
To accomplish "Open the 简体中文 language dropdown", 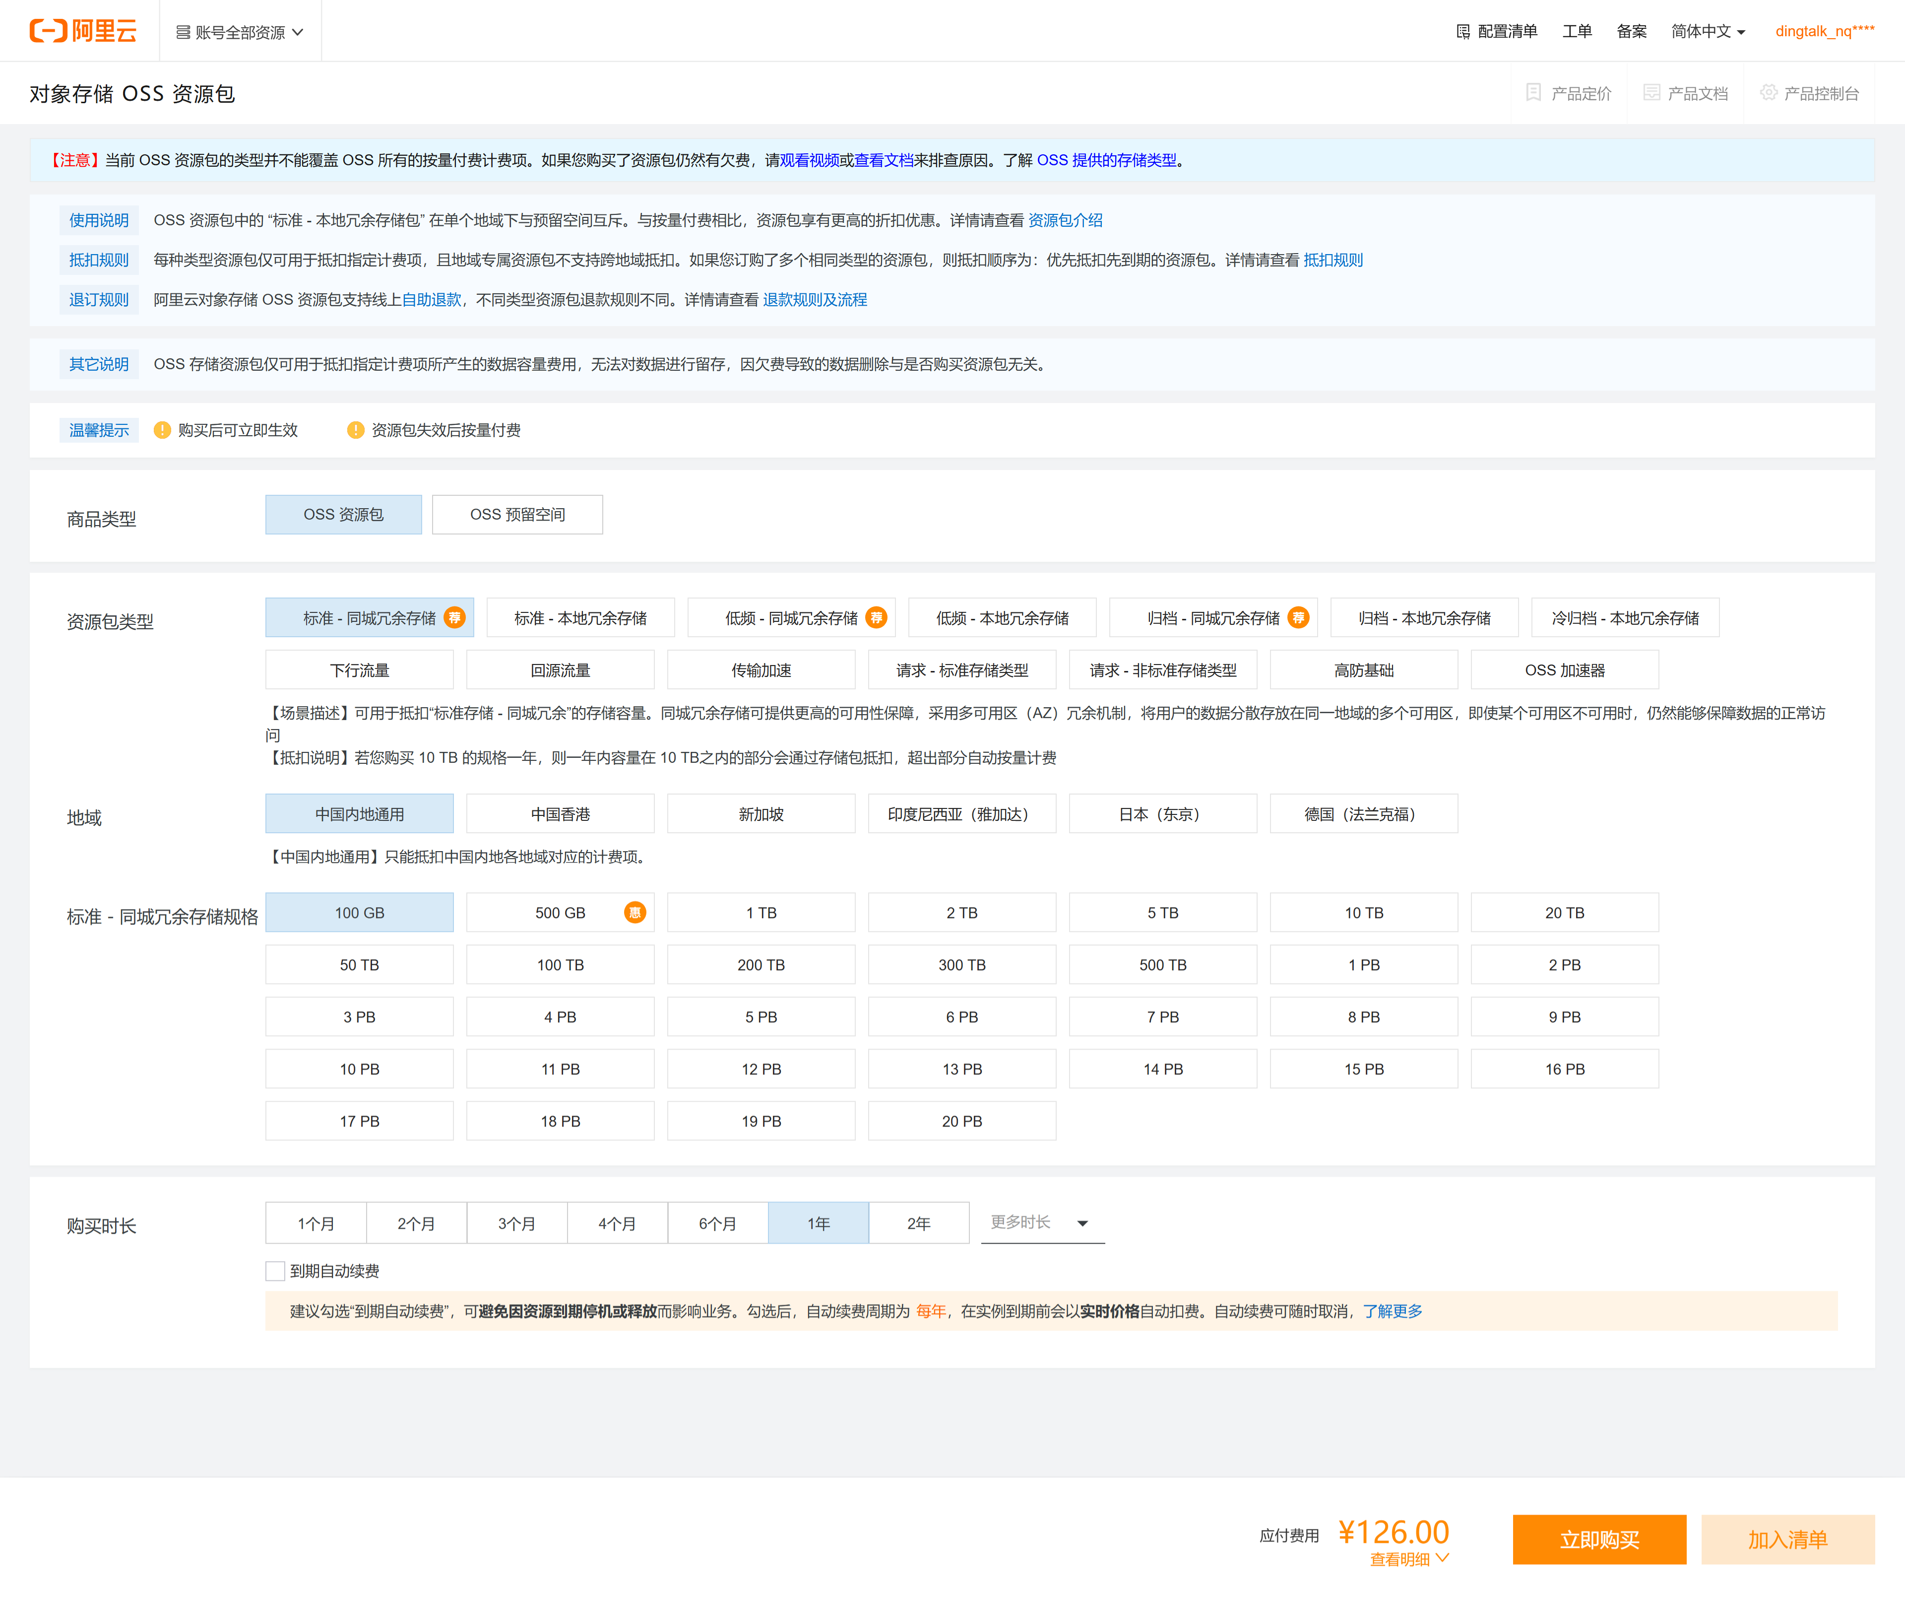I will [x=1708, y=32].
